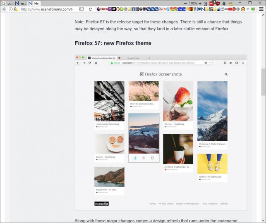Click the black-and-white recording studio thumbnail

(109, 101)
